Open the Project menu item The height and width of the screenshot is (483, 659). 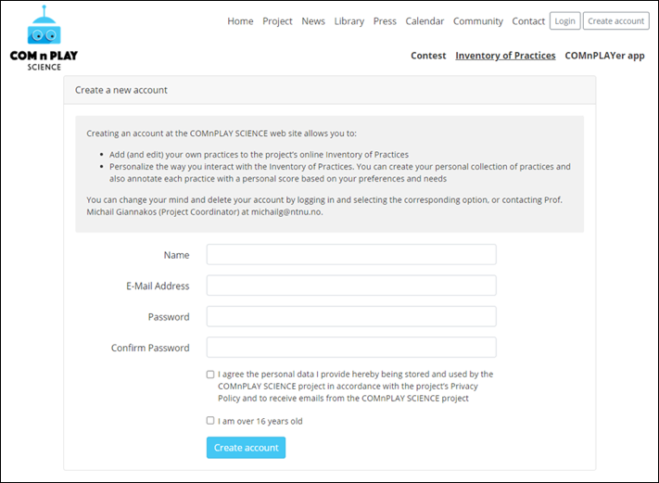click(277, 21)
